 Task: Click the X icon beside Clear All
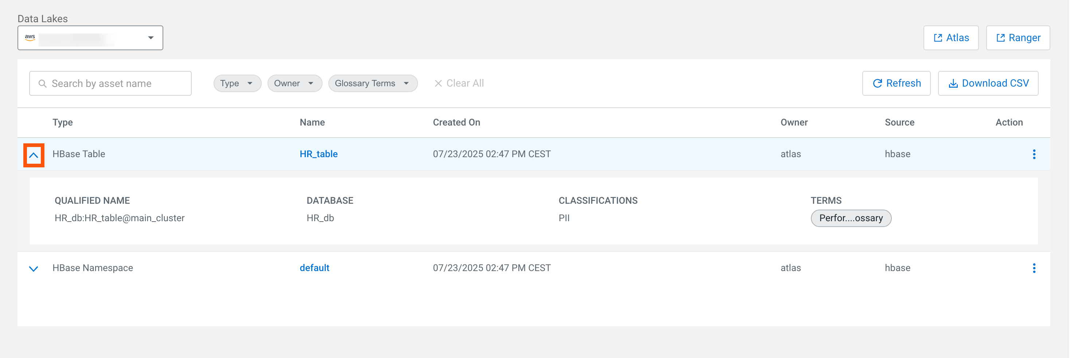pyautogui.click(x=438, y=83)
